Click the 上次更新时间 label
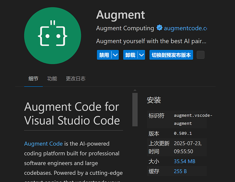235x182 pixels. pos(159,147)
